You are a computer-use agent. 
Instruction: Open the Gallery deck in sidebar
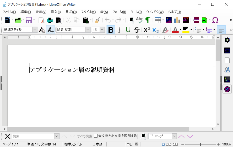click(x=227, y=79)
